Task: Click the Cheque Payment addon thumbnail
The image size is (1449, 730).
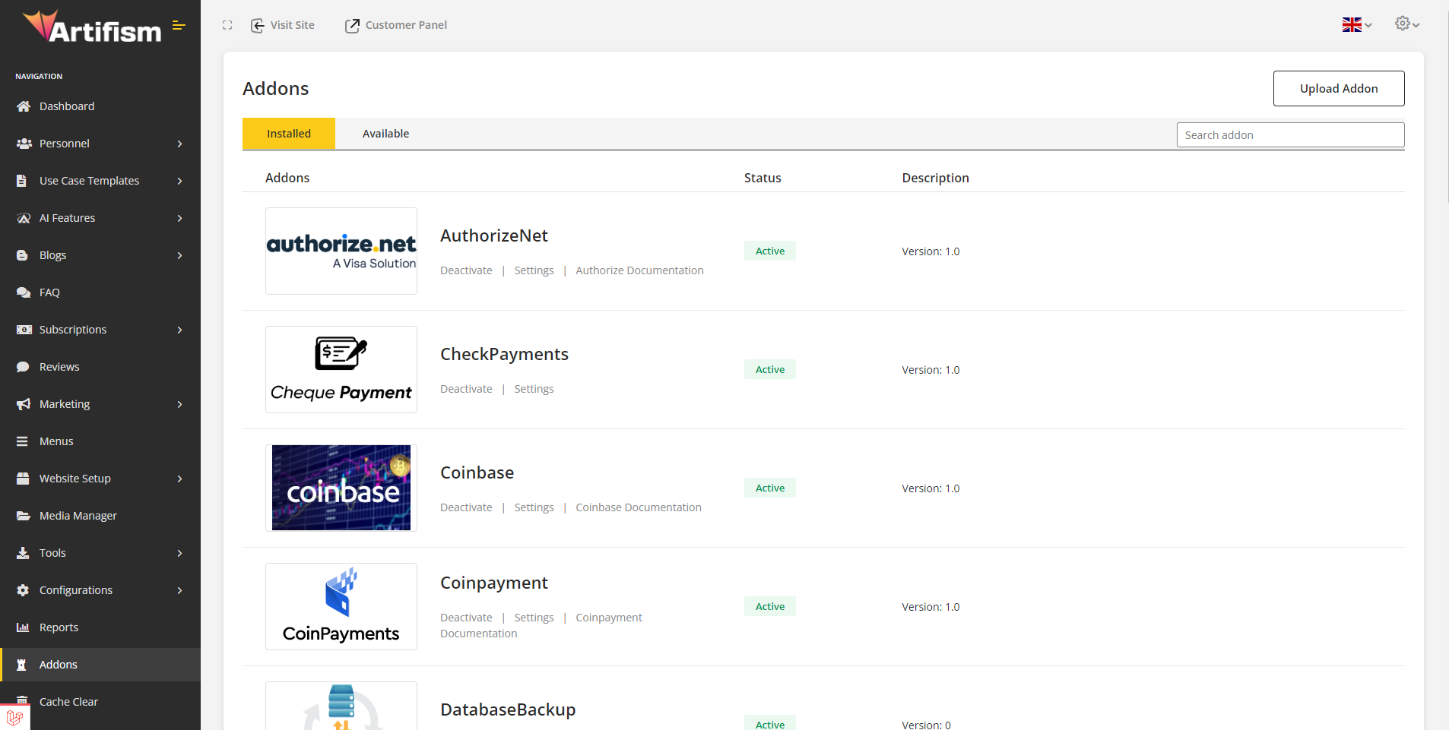Action: 341,370
